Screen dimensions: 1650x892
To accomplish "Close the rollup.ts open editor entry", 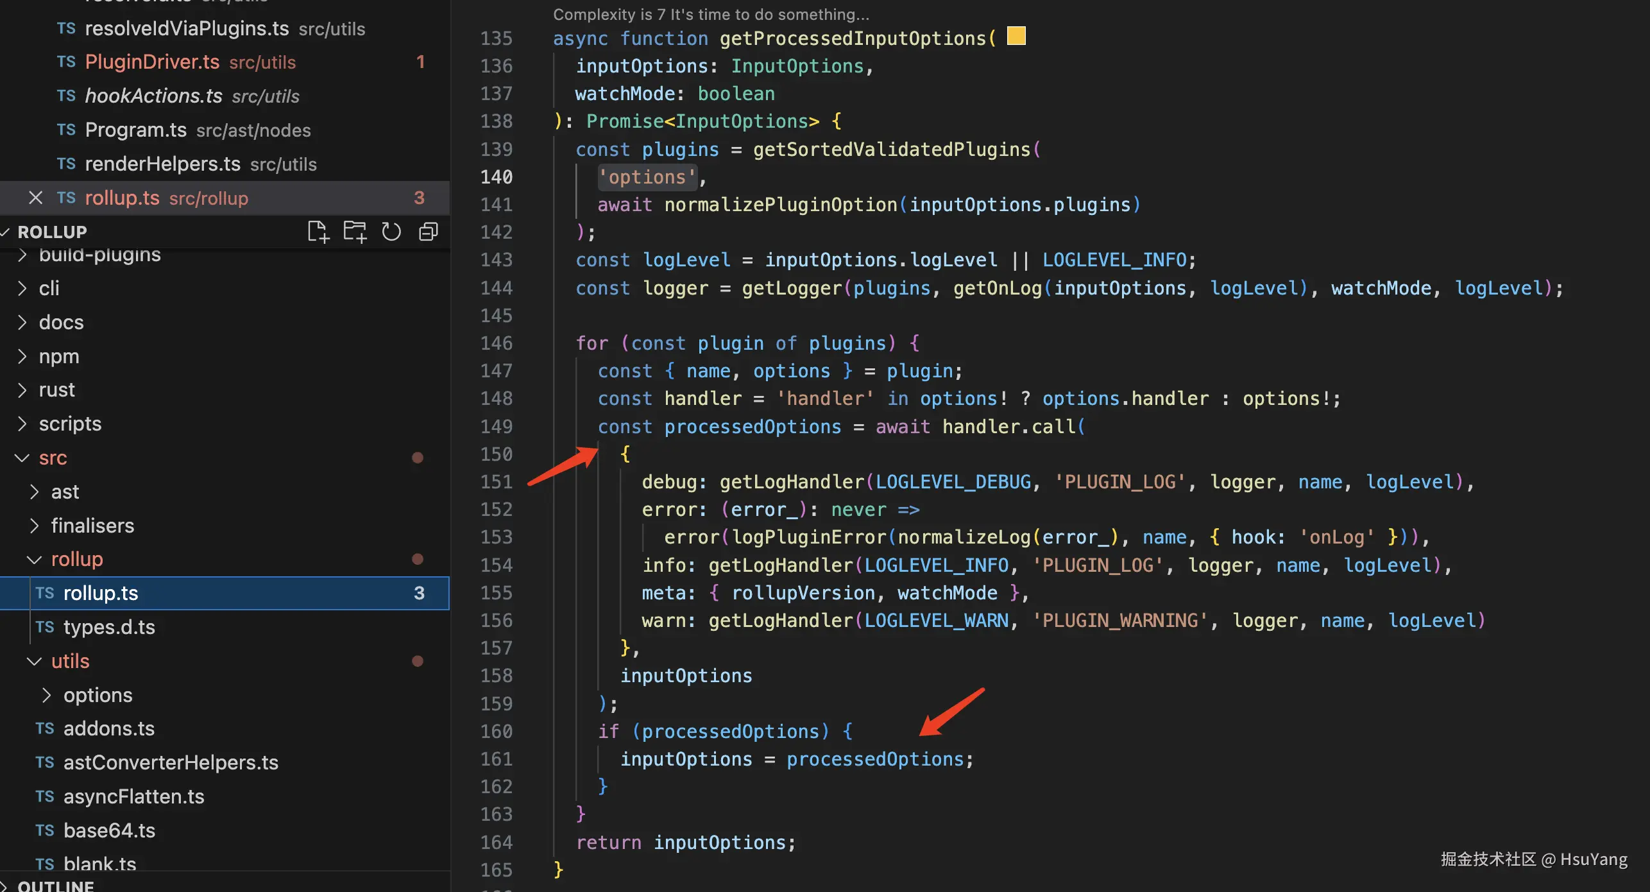I will 36,198.
